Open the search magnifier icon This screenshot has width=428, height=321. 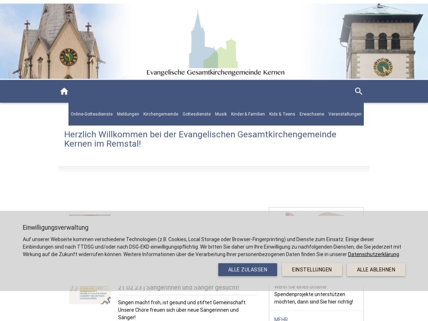pyautogui.click(x=359, y=91)
